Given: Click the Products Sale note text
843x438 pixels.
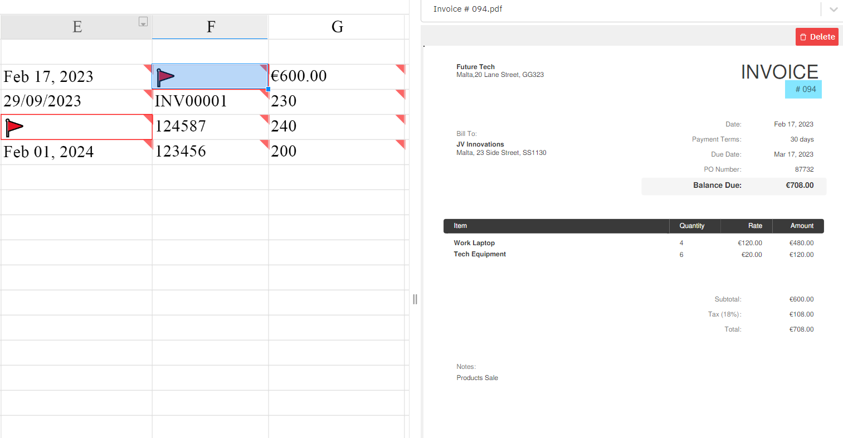Looking at the screenshot, I should [477, 378].
